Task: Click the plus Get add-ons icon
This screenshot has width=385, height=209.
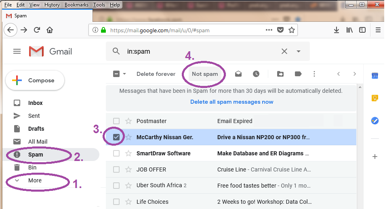Action: coord(374,157)
